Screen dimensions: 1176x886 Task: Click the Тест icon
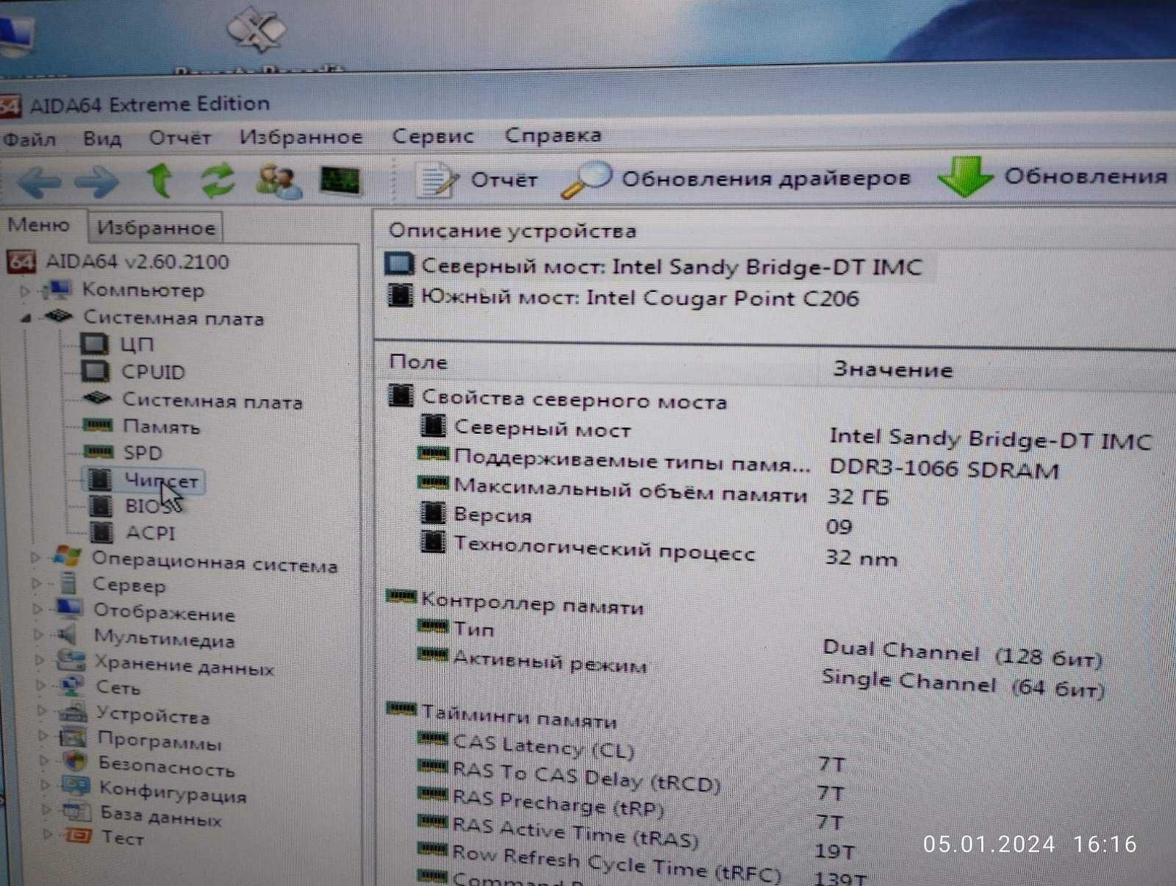78,836
